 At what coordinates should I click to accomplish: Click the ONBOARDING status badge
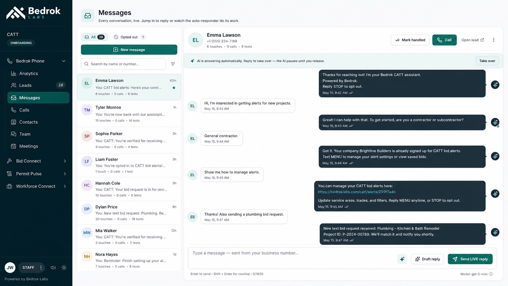[x=21, y=43]
